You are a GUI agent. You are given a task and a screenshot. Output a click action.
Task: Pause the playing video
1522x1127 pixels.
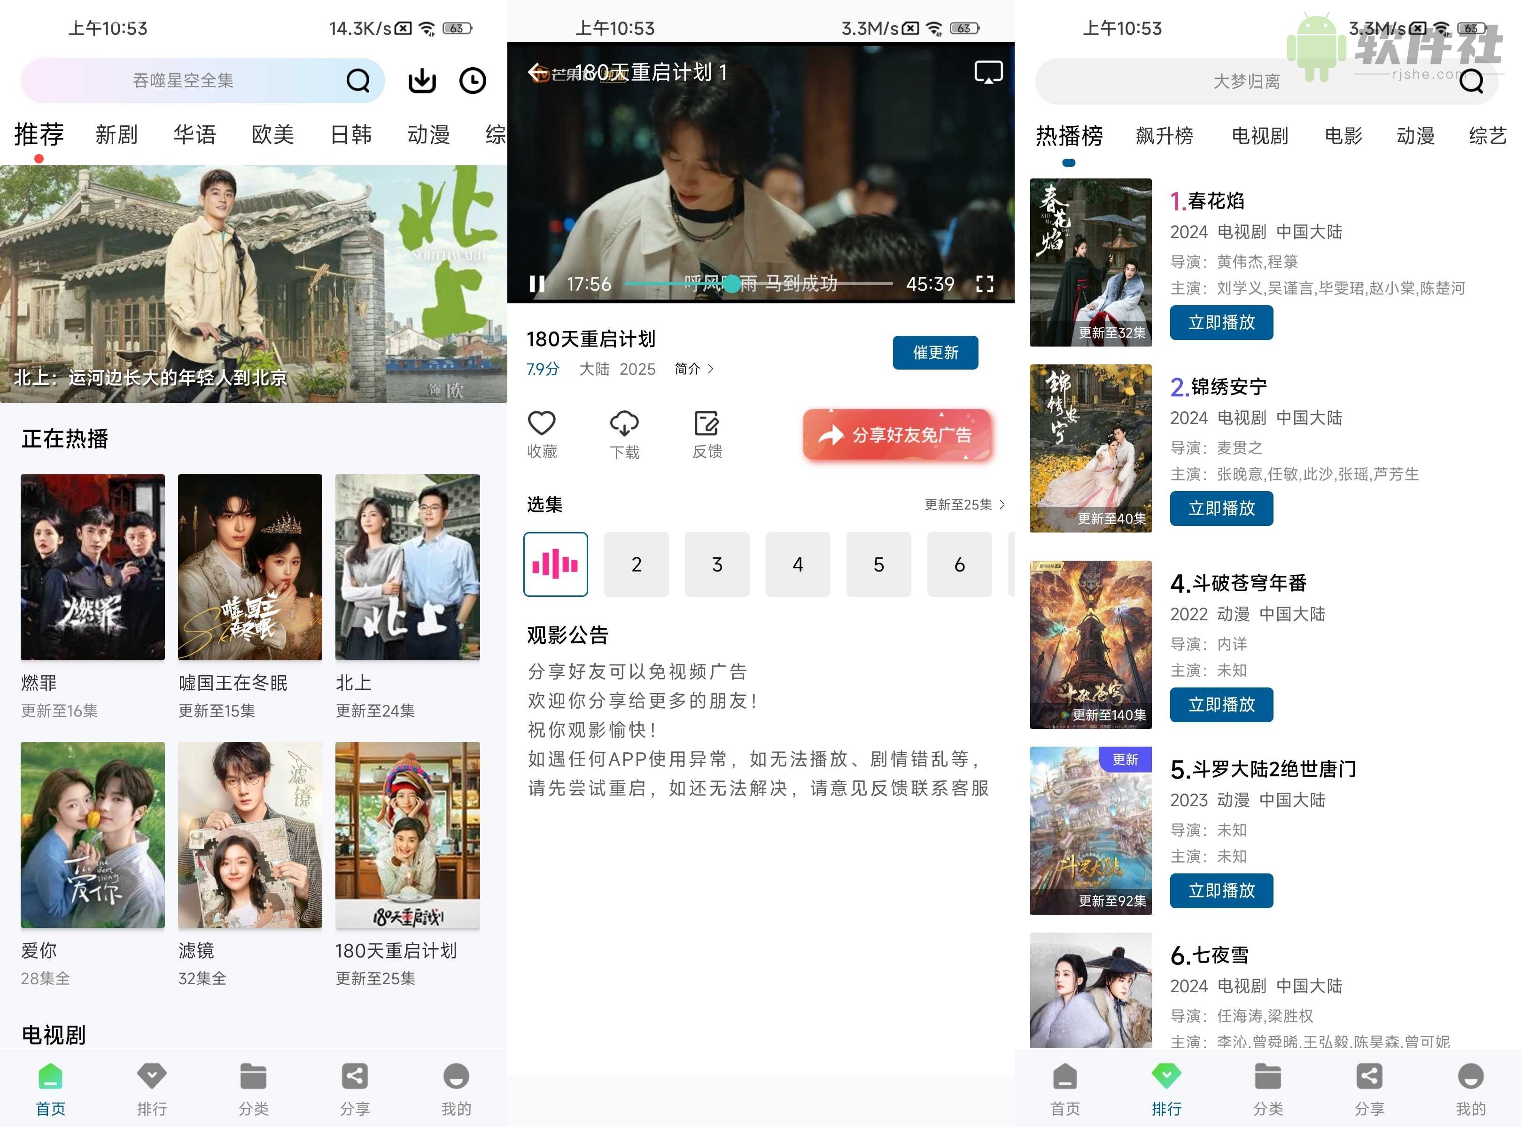click(x=537, y=284)
